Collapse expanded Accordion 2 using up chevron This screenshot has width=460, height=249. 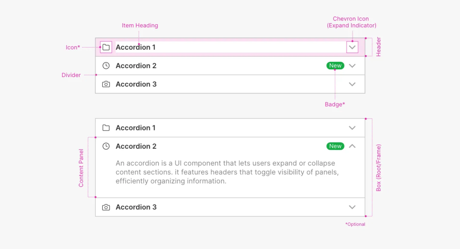[352, 146]
